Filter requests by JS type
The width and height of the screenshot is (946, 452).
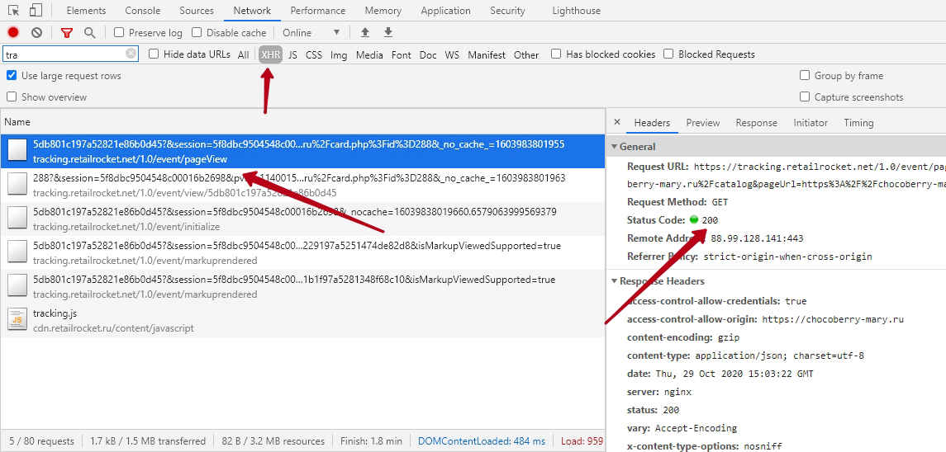coord(292,54)
